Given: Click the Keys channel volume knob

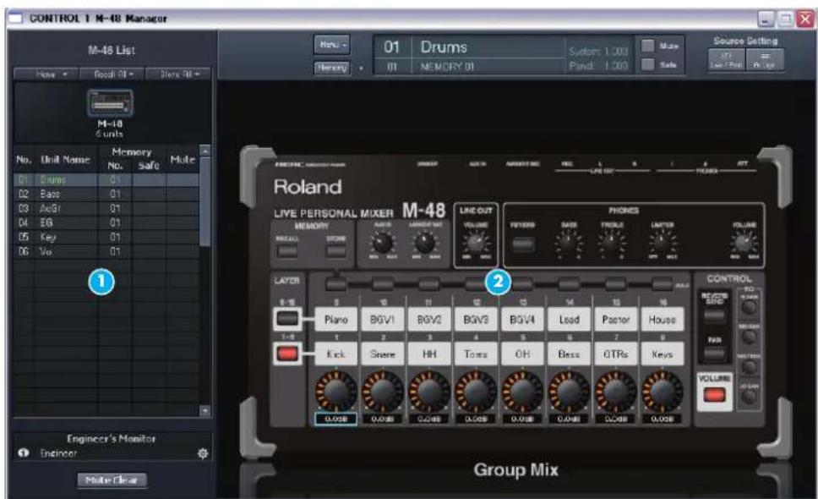Looking at the screenshot, I should [662, 392].
